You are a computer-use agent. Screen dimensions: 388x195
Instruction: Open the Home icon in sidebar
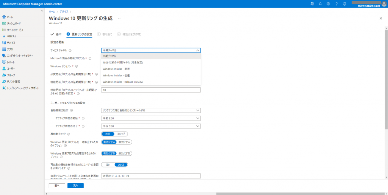click(x=4, y=17)
